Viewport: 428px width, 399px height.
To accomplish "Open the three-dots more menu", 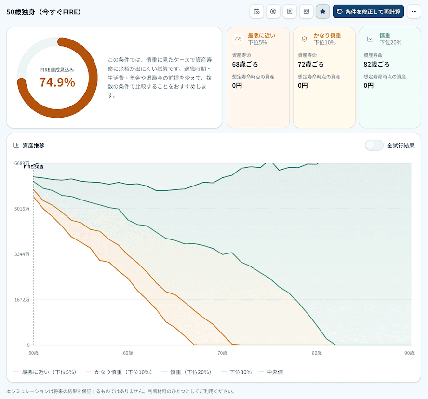I will [414, 12].
